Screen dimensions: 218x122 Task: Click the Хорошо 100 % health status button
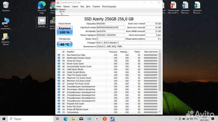(x=64, y=30)
